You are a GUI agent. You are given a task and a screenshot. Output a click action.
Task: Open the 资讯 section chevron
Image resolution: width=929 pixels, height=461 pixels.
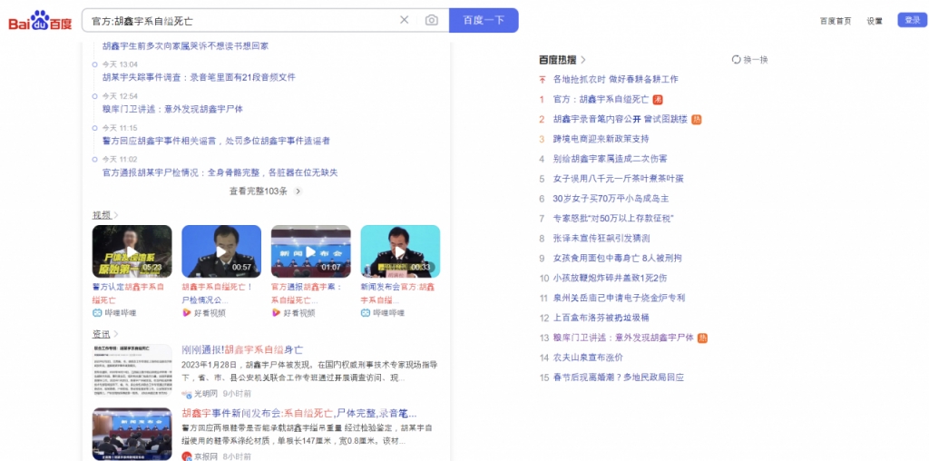pyautogui.click(x=116, y=334)
